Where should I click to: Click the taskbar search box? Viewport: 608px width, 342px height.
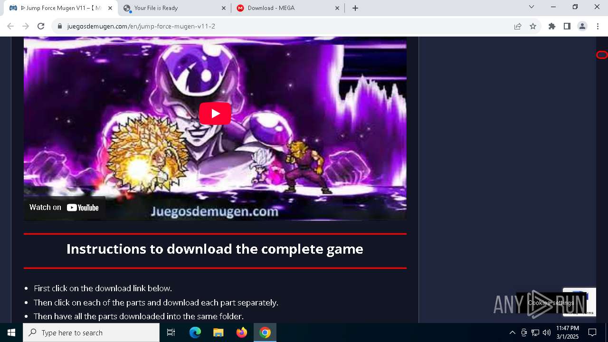[91, 332]
